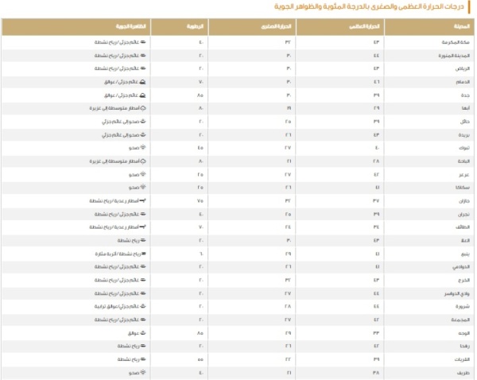Click the temperature table title heading

[369, 6]
